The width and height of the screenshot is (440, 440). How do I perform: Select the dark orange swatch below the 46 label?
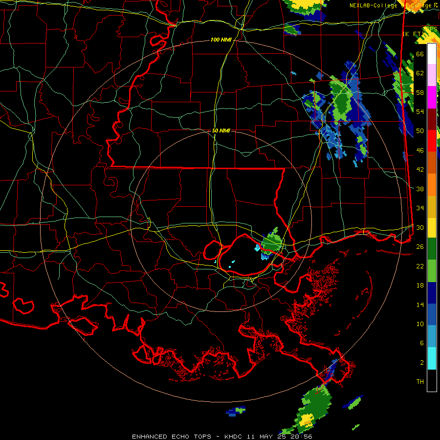coord(432,162)
